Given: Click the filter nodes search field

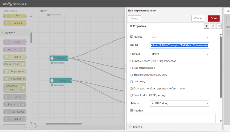Looking at the screenshot, I should (17, 11).
